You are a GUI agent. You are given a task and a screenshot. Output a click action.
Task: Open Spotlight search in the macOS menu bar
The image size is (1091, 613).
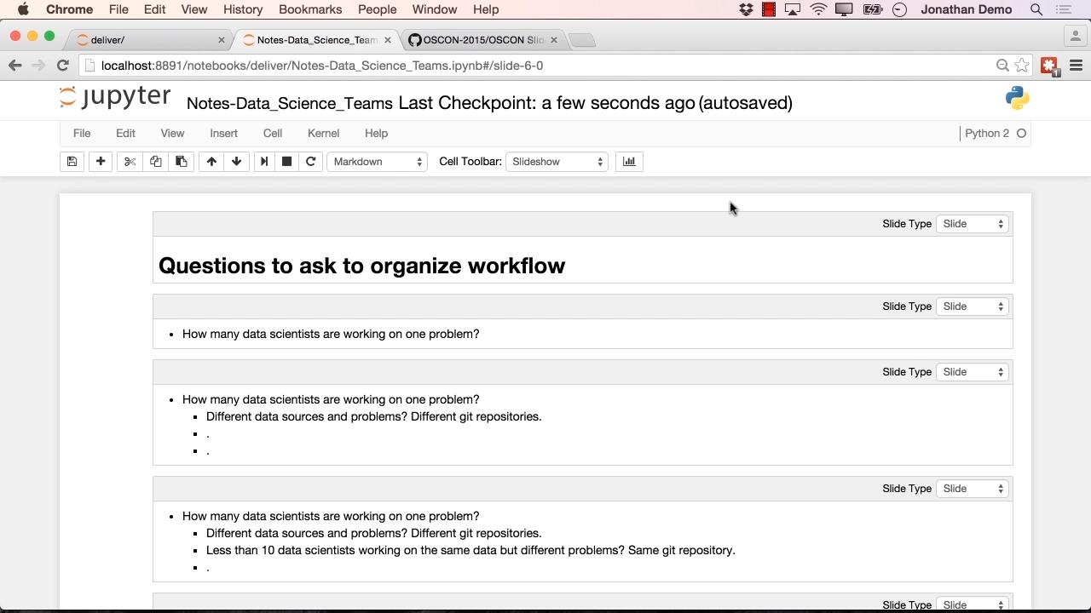point(1036,9)
